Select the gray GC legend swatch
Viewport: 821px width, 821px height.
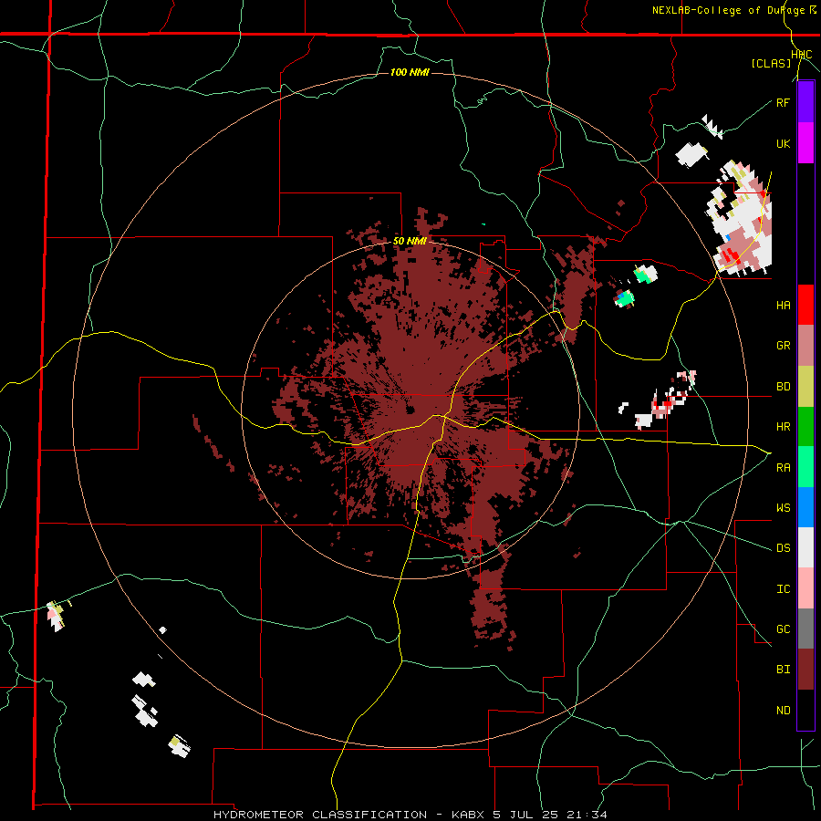(x=805, y=629)
